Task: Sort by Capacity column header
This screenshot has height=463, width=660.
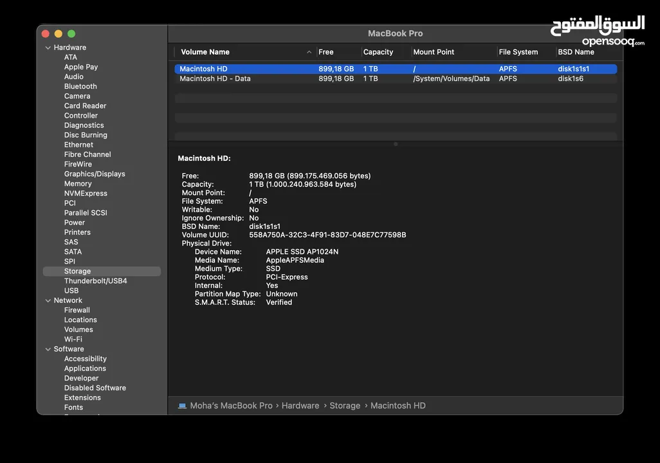Action: 378,52
